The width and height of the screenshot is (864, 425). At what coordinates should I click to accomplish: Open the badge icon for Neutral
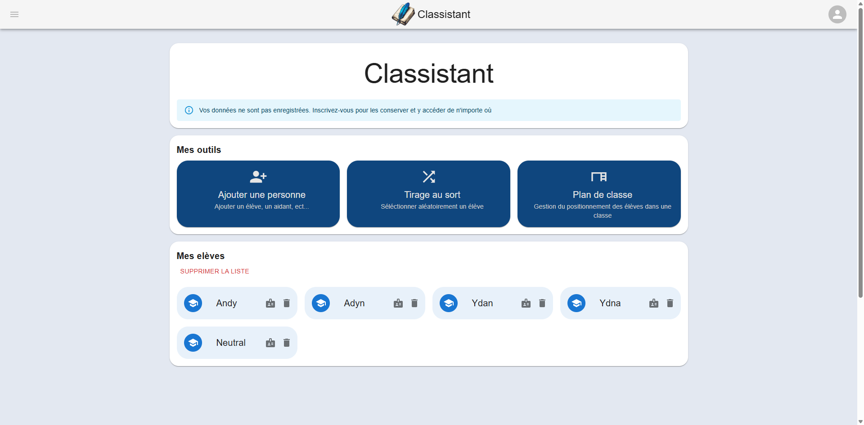tap(270, 343)
